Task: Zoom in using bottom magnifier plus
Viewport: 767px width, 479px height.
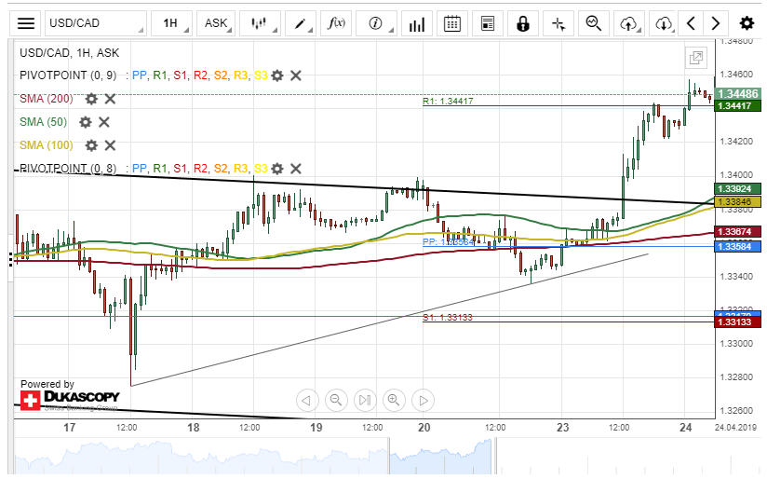Action: coord(394,401)
